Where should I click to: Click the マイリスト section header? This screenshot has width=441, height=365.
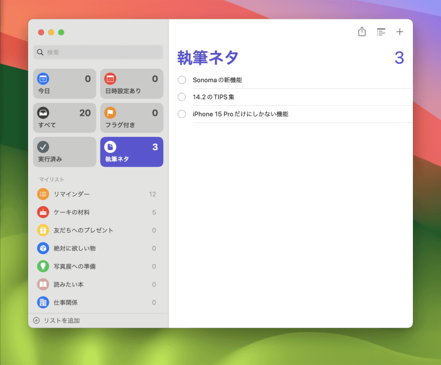tap(51, 179)
